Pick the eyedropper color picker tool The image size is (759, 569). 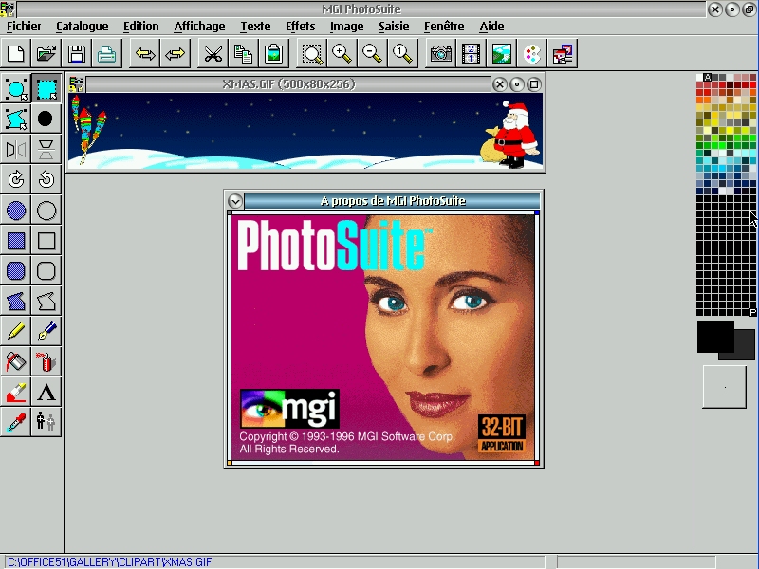click(x=16, y=422)
